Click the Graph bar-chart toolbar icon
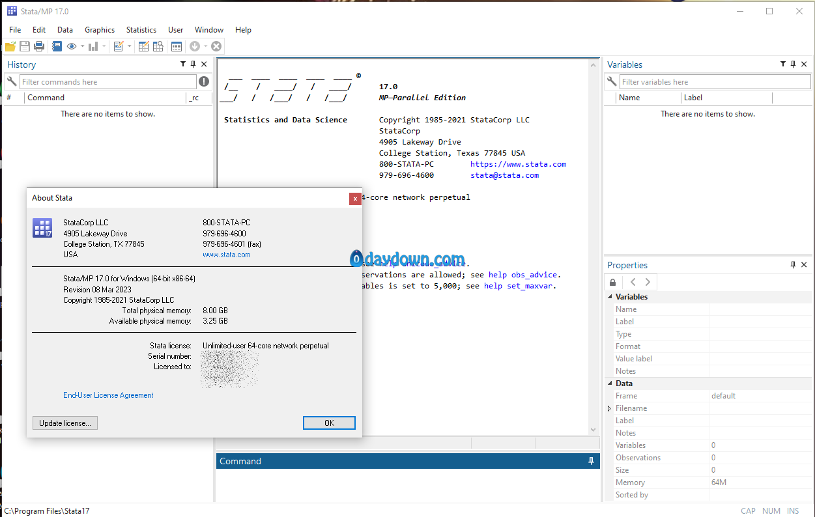This screenshot has width=815, height=517. (93, 46)
